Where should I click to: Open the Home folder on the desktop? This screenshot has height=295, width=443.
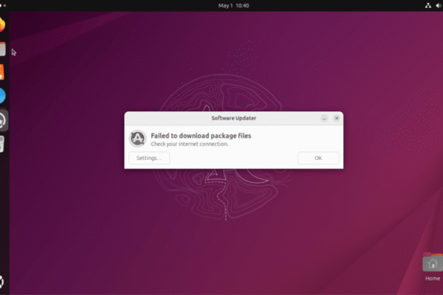[x=433, y=268]
